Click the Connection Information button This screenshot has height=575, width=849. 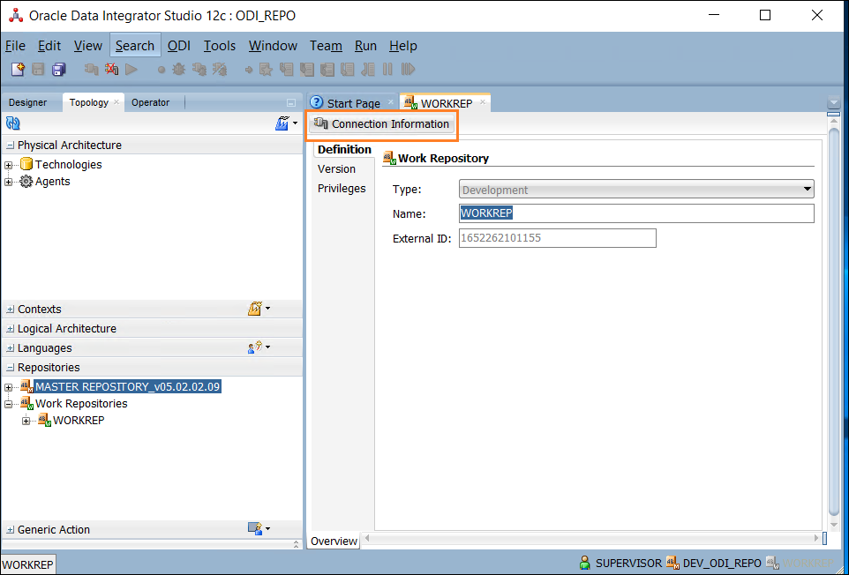click(x=382, y=123)
